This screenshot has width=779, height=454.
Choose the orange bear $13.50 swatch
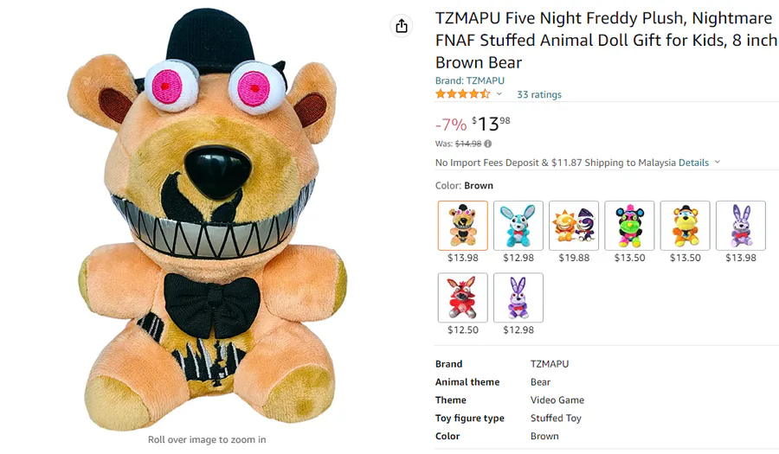686,226
